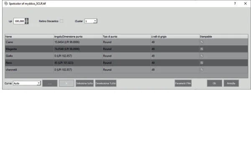Click the Livelli di grigio column header
251x157 pixels.
(175, 37)
